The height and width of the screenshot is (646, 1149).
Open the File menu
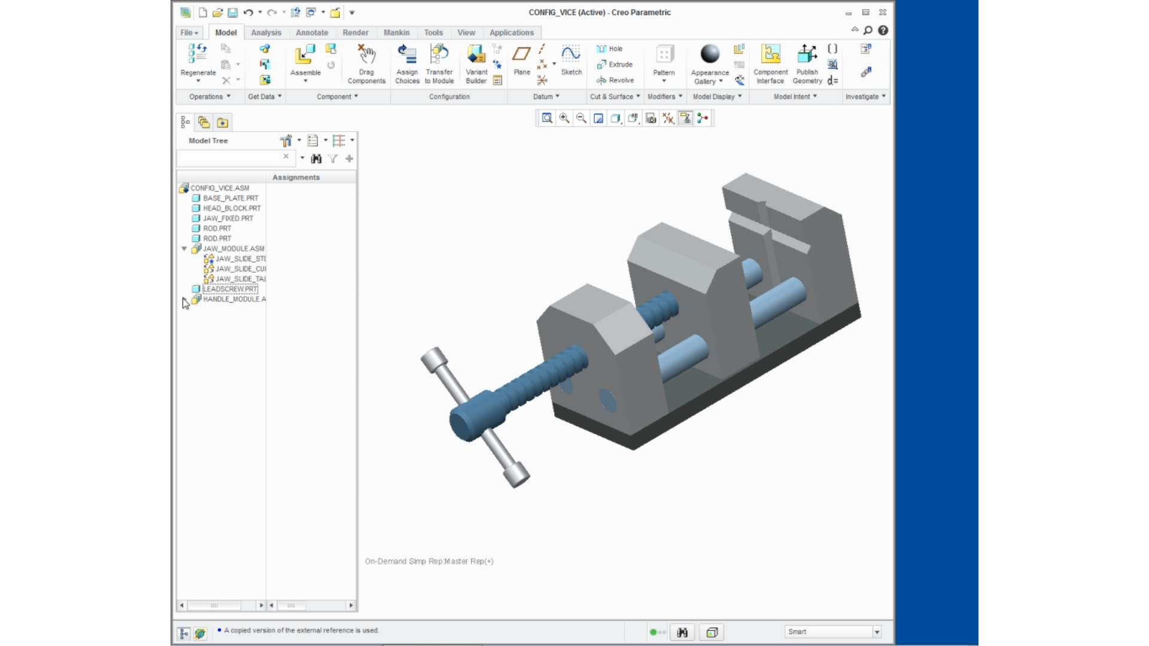click(x=189, y=33)
